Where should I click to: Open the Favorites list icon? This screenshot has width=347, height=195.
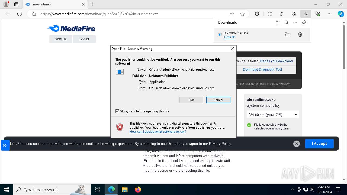[x=282, y=14]
